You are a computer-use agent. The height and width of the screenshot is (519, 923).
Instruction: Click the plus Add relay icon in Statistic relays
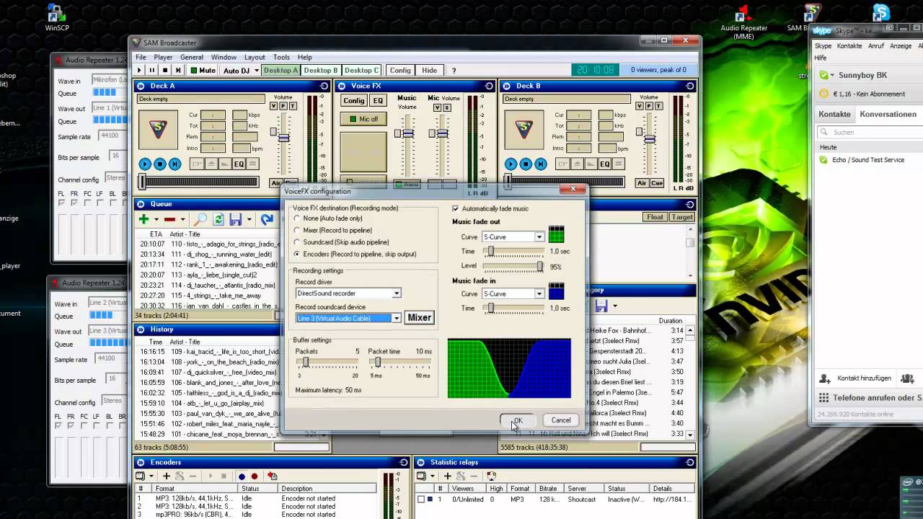[x=447, y=476]
